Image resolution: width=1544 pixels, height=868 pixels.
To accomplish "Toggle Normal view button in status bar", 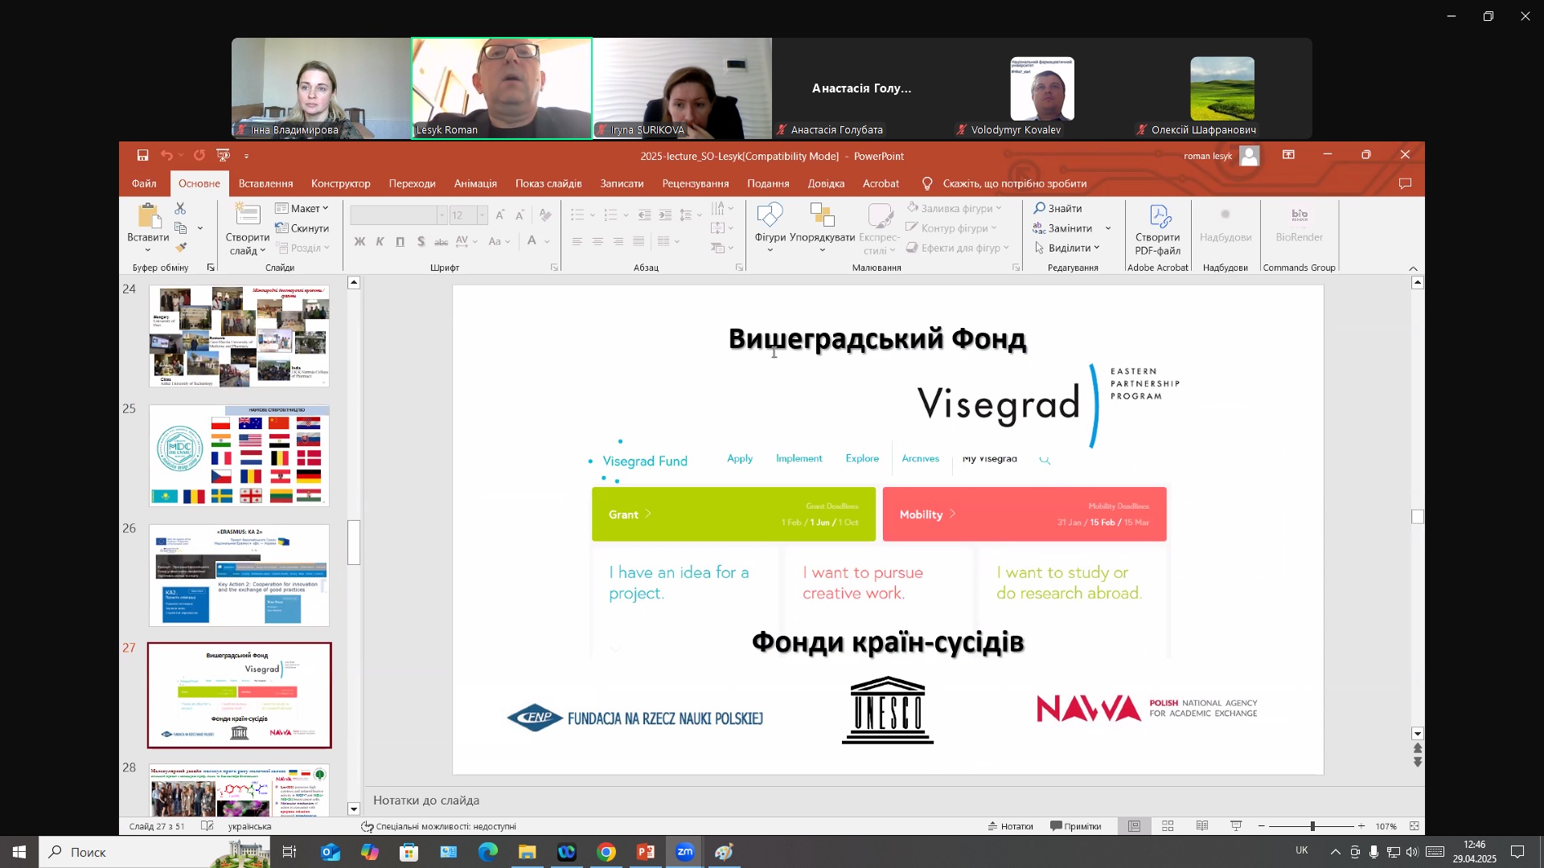I will (1134, 826).
